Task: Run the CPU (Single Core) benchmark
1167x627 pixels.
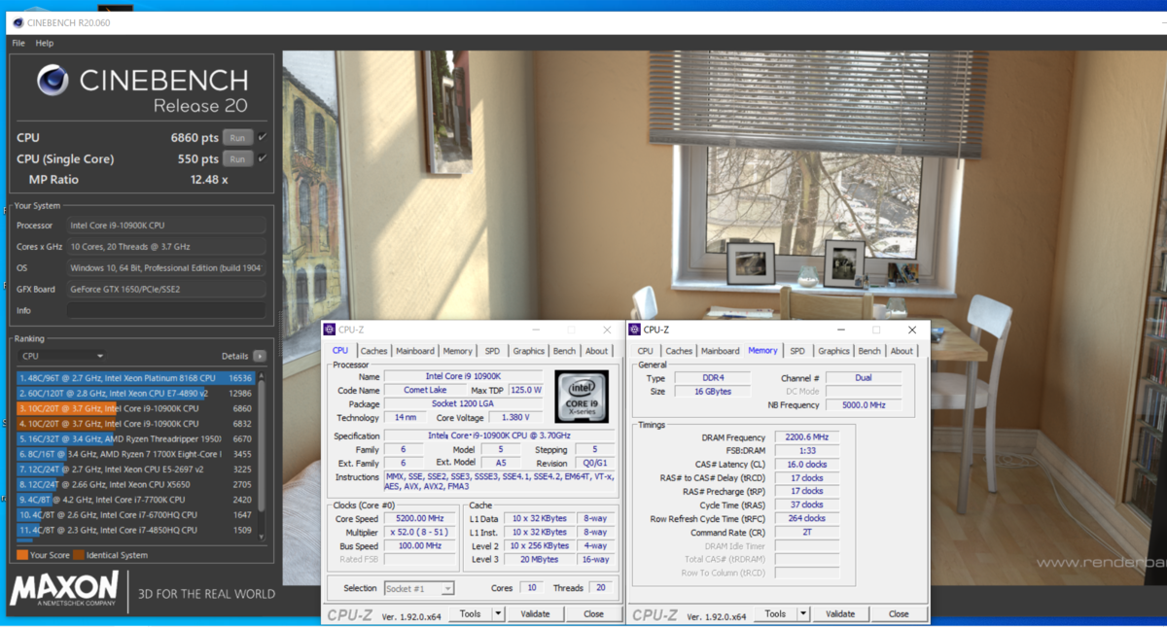Action: [x=237, y=158]
